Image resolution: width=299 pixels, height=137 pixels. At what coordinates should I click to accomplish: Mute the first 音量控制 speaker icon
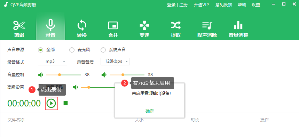41,75
